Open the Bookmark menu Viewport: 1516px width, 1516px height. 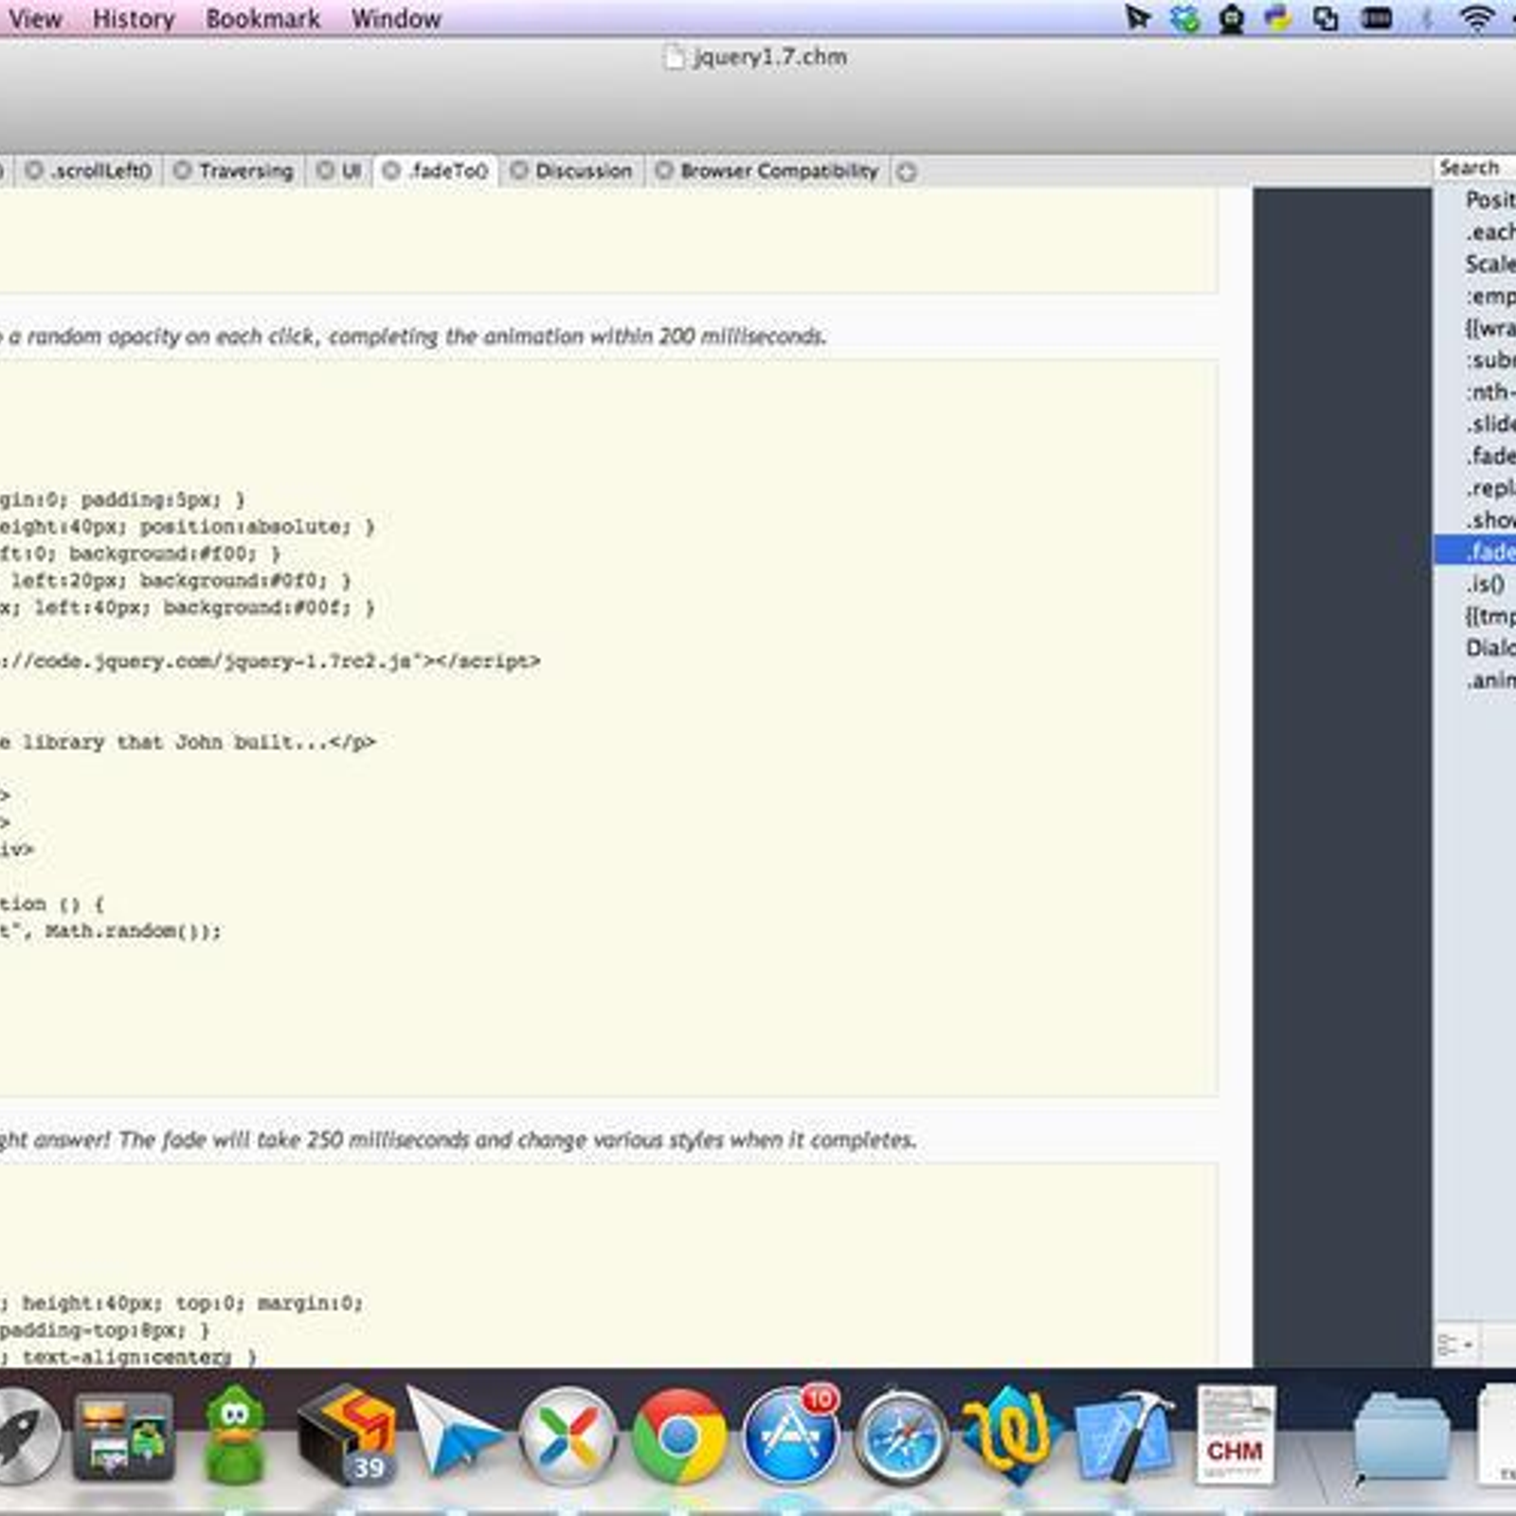point(263,19)
